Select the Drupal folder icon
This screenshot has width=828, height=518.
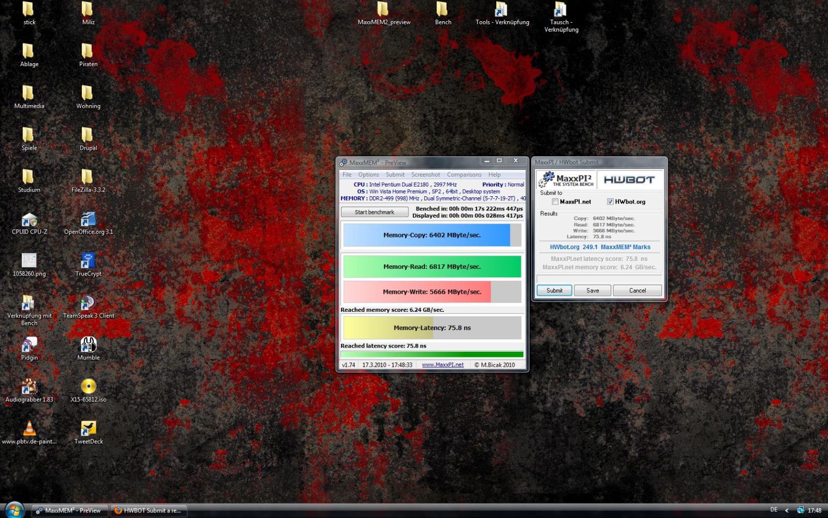point(88,139)
